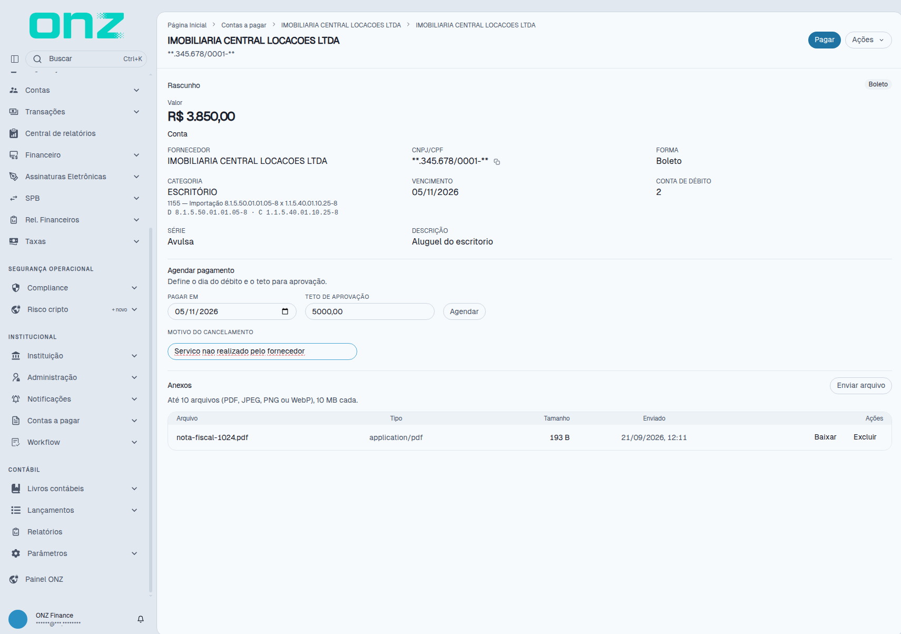Click the Enviar arquivo button
This screenshot has width=901, height=634.
point(861,386)
